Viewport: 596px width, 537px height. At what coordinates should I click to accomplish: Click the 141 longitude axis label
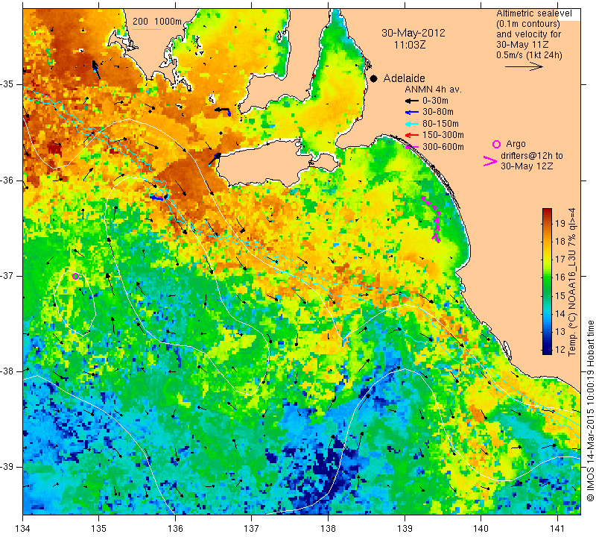click(x=557, y=529)
